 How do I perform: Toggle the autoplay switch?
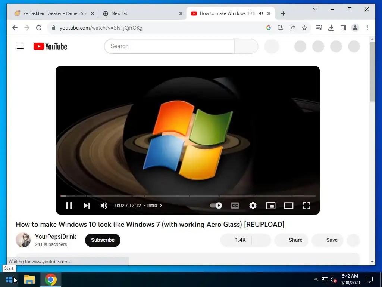coord(216,206)
